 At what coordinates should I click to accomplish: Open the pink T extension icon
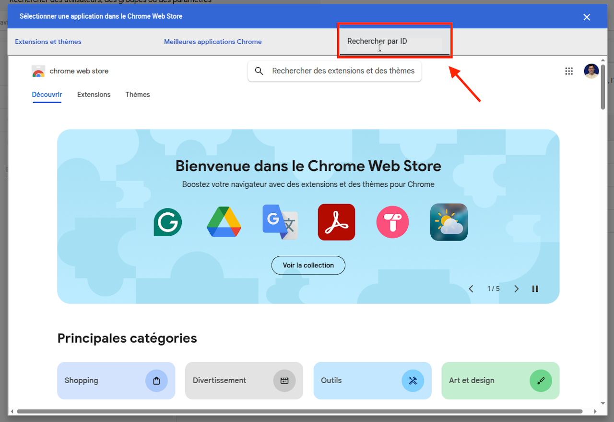[392, 222]
